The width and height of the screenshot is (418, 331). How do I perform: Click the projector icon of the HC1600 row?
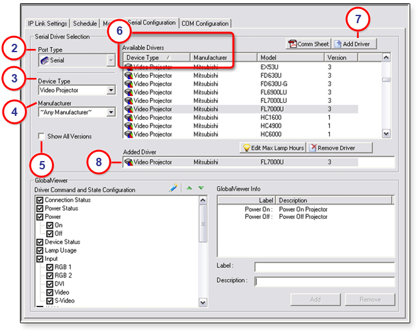pos(128,117)
